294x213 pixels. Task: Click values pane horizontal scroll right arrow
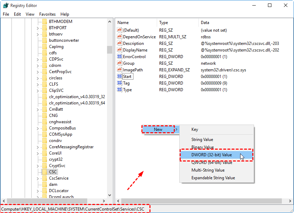[x=290, y=201]
